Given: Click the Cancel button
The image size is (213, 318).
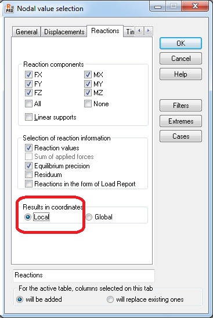Looking at the screenshot, I should [x=180, y=59].
